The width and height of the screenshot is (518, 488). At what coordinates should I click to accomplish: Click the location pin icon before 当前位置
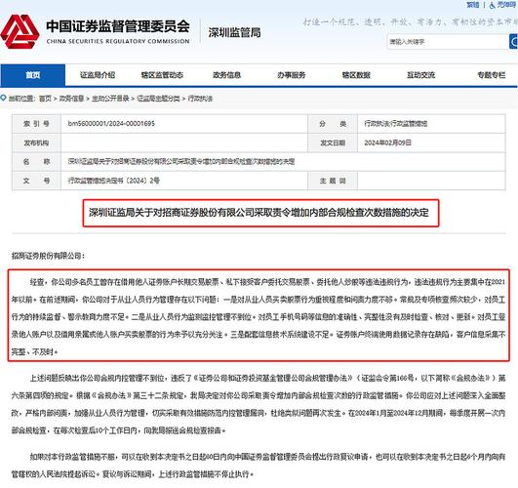pyautogui.click(x=3, y=98)
